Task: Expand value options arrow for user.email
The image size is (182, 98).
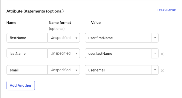Action: click(x=155, y=70)
